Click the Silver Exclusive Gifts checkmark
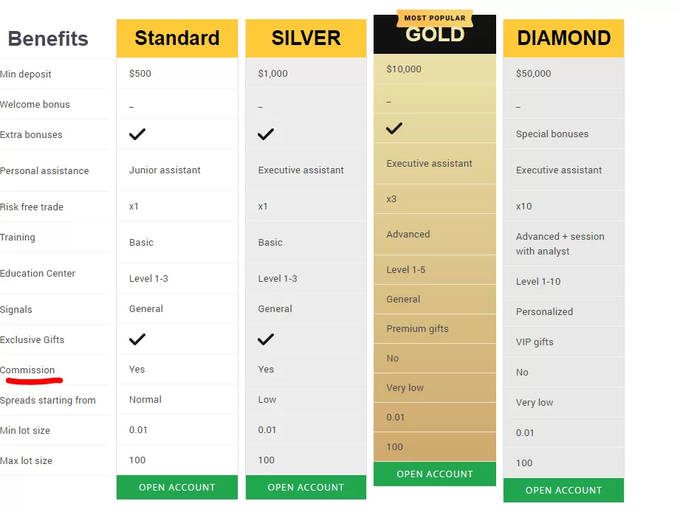The width and height of the screenshot is (680, 512). [x=266, y=339]
